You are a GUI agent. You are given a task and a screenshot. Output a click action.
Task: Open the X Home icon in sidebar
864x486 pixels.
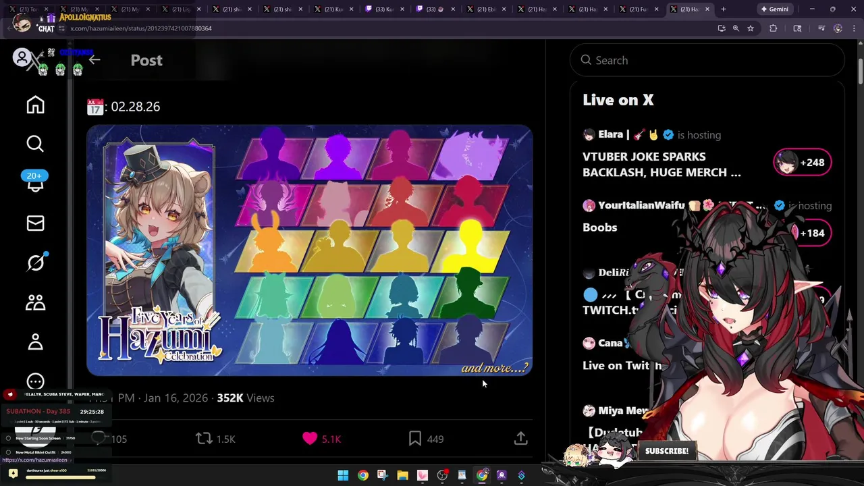coord(35,105)
